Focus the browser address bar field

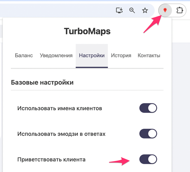54,11
